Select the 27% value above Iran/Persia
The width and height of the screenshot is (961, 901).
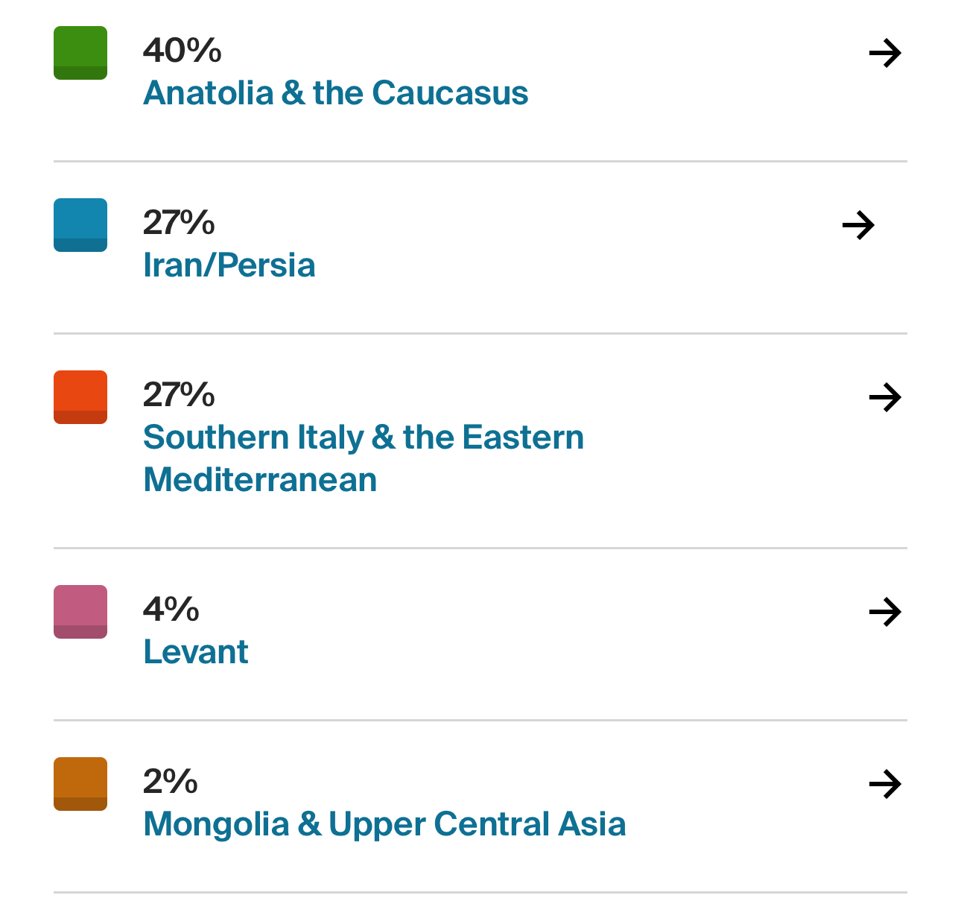179,223
